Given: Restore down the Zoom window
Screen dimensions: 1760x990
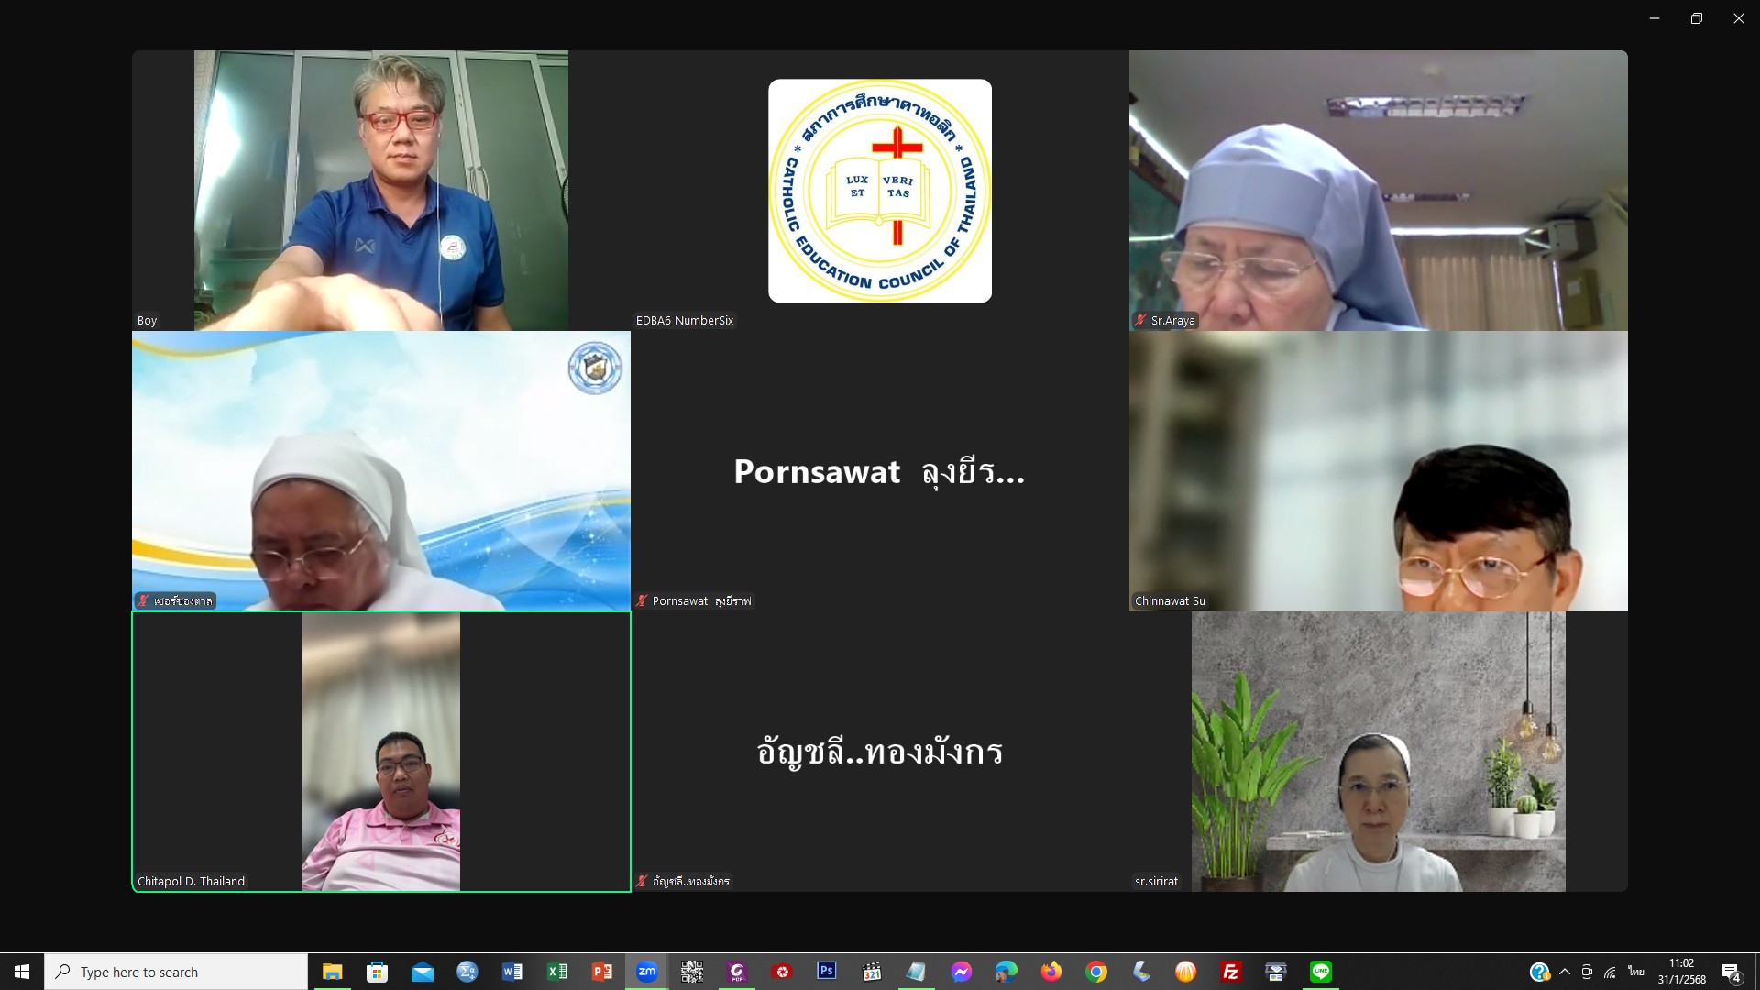Looking at the screenshot, I should [1696, 18].
